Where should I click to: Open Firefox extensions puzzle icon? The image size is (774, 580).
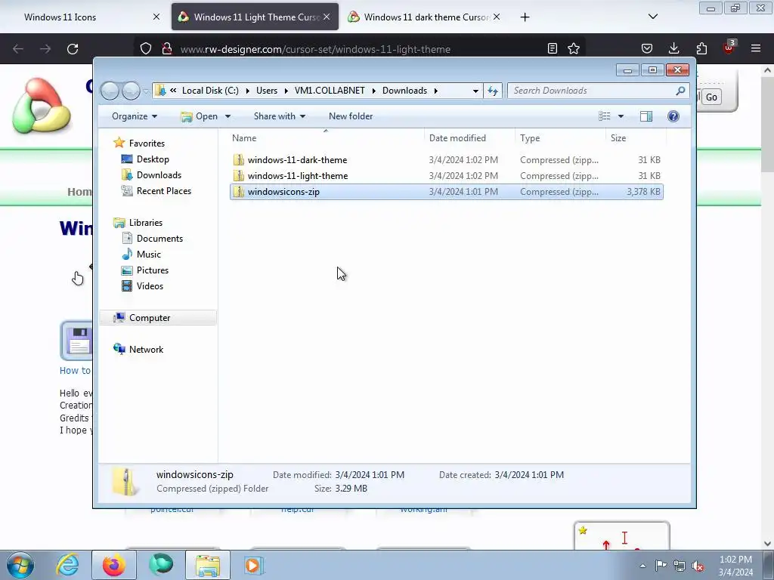tap(701, 48)
